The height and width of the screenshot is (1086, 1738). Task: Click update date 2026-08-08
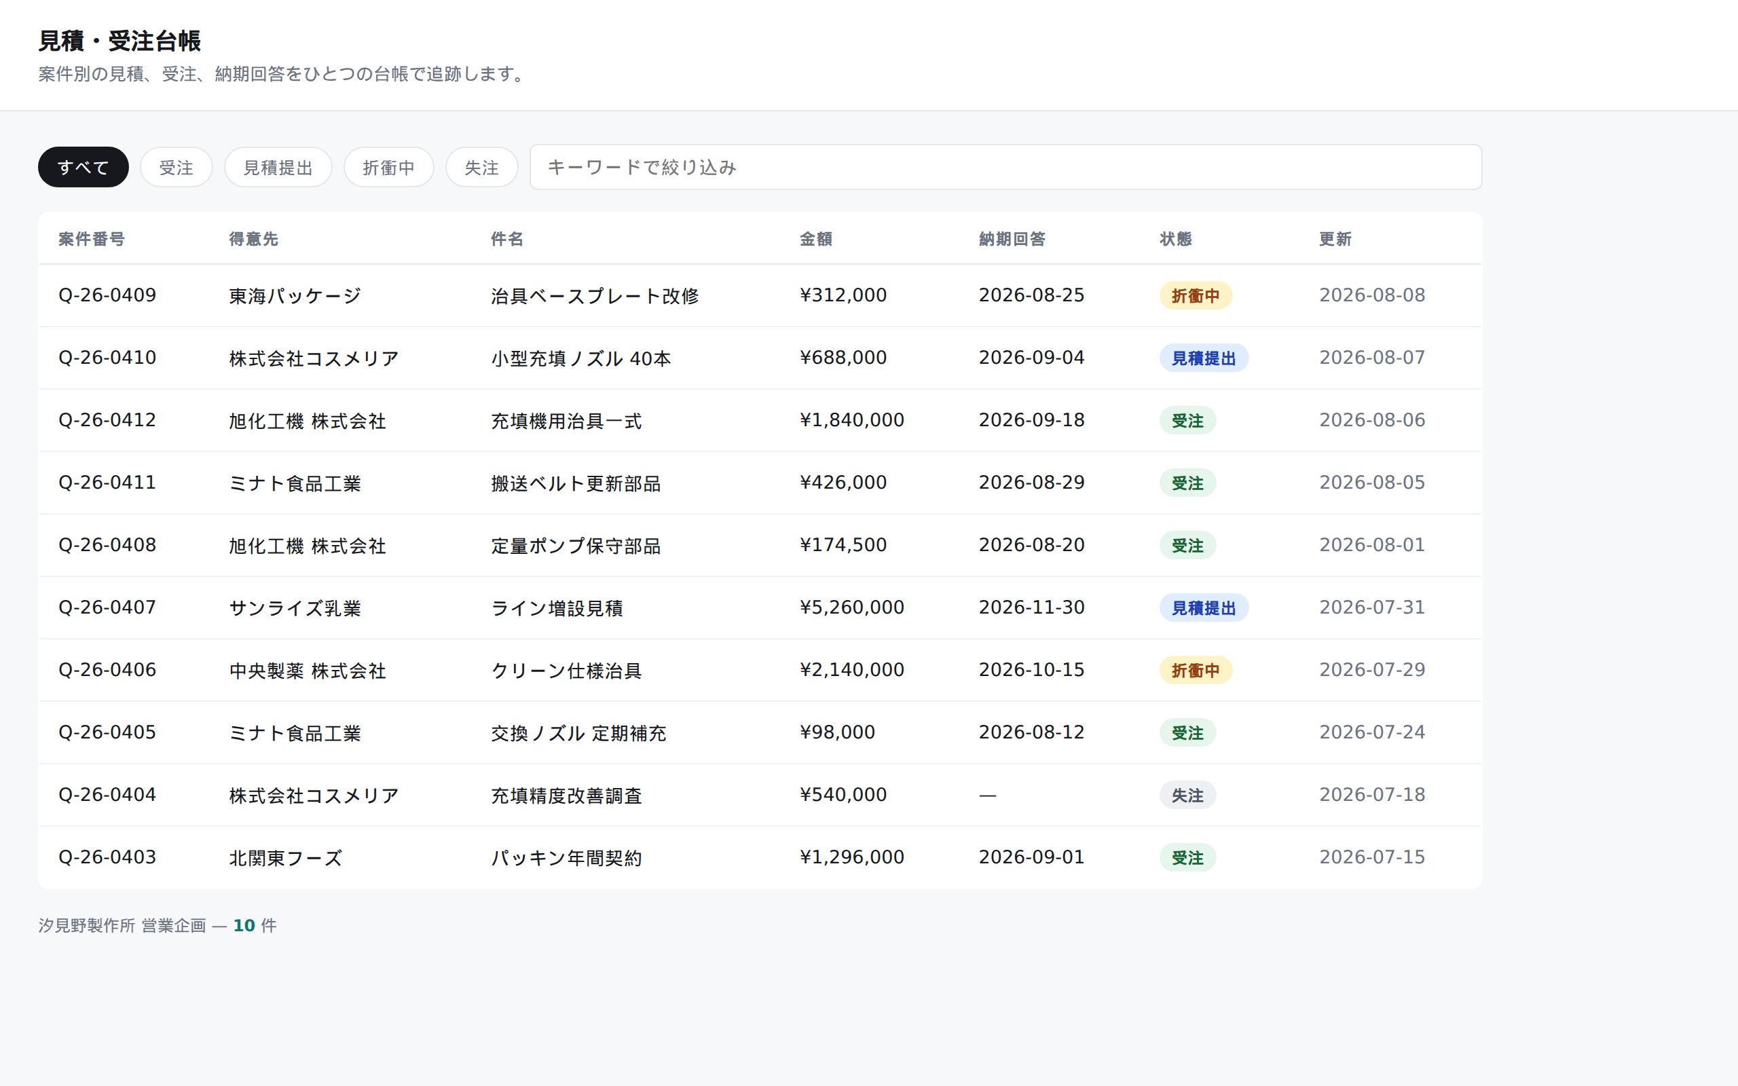[x=1371, y=295]
